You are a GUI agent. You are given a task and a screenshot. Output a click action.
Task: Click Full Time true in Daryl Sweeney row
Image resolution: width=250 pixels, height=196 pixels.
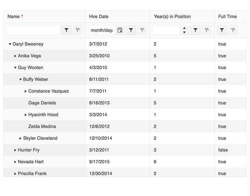click(222, 44)
